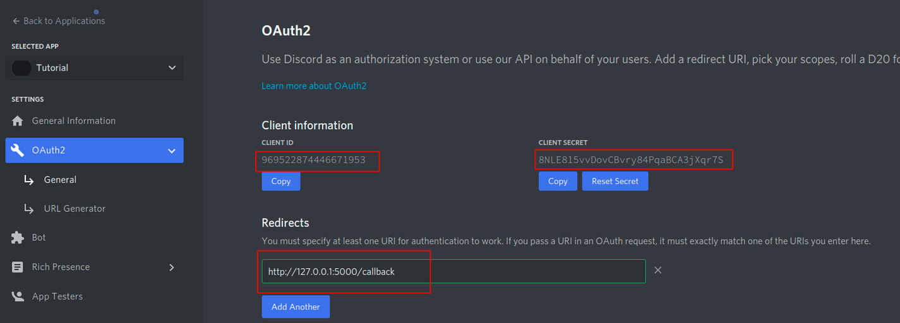Click the redirect URI input field
The width and height of the screenshot is (900, 323).
453,271
